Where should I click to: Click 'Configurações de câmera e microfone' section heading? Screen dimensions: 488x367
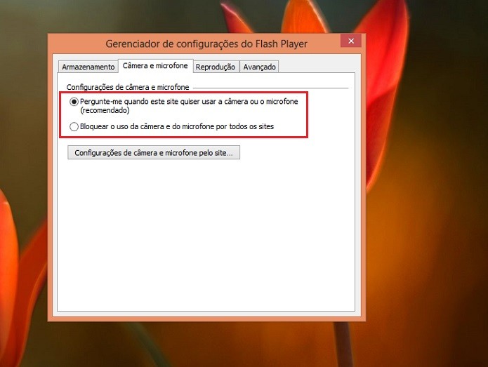(x=128, y=88)
